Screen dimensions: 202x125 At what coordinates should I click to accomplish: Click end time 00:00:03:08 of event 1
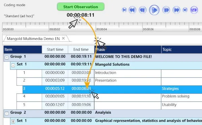pyautogui.click(x=81, y=73)
